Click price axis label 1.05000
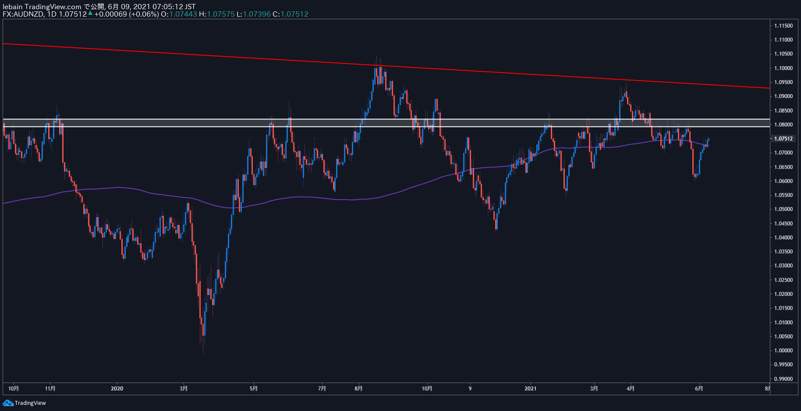 783,209
